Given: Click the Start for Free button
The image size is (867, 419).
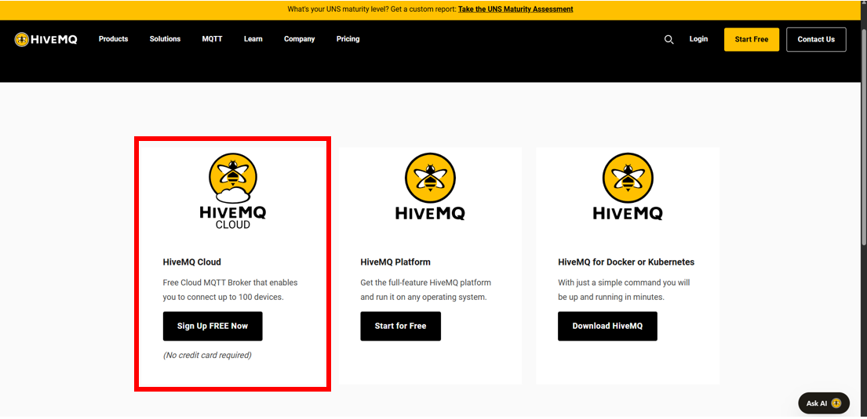Looking at the screenshot, I should tap(400, 327).
